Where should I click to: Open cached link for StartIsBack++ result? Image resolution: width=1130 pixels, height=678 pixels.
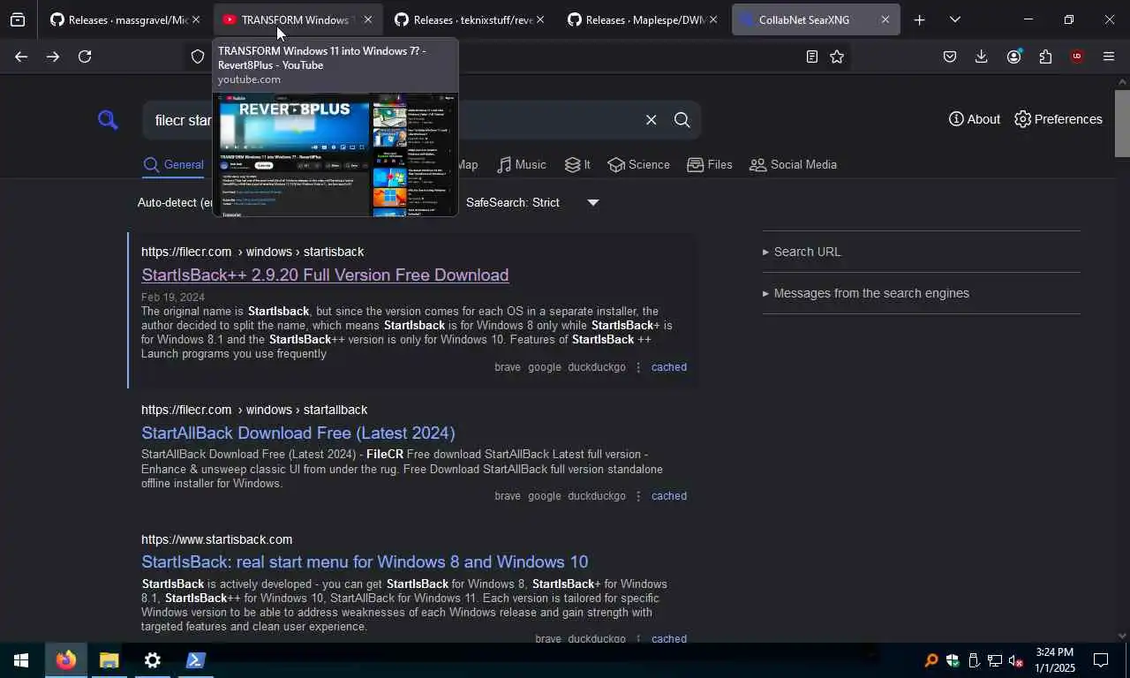point(669,367)
